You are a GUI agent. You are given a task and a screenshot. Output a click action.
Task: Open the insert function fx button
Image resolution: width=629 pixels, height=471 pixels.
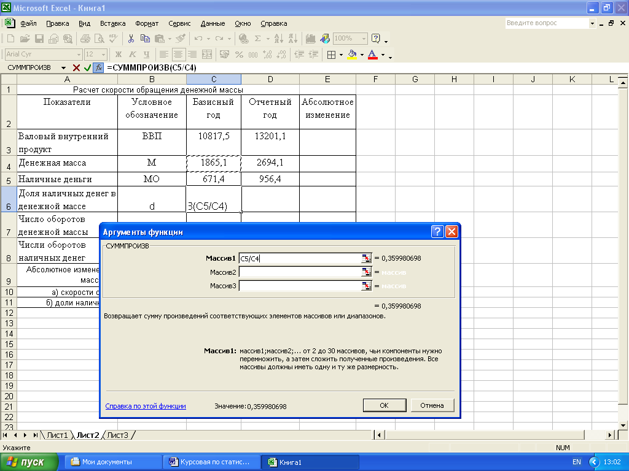[x=98, y=67]
